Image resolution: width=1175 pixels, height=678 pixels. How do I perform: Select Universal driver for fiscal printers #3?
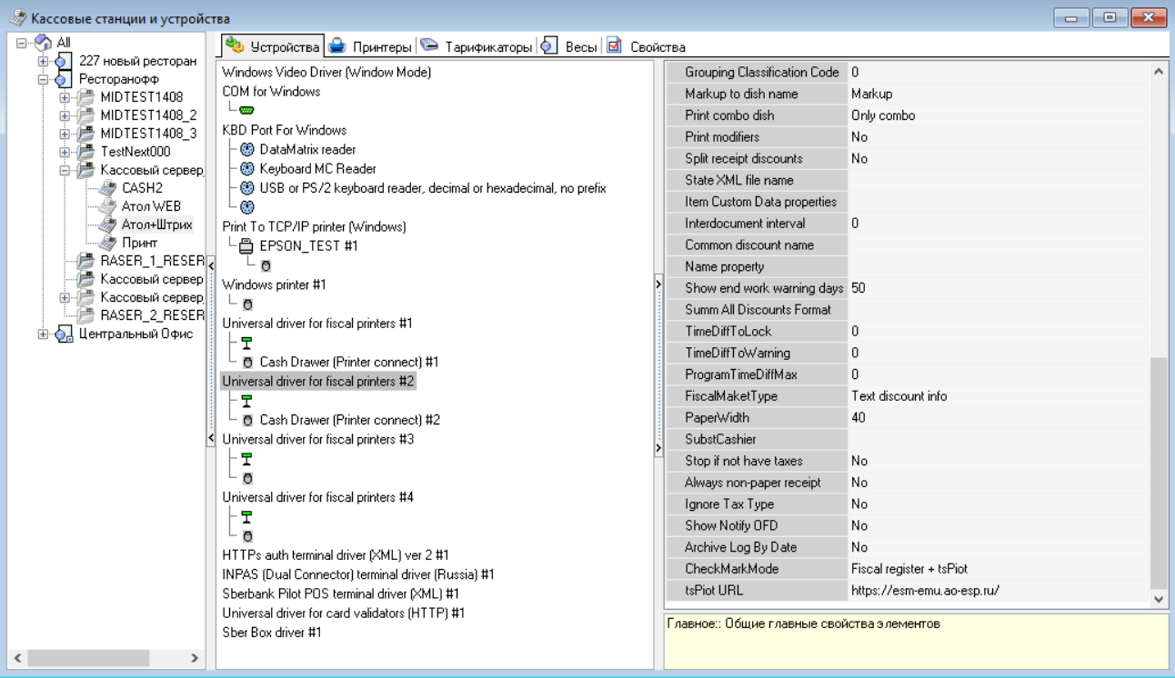317,440
